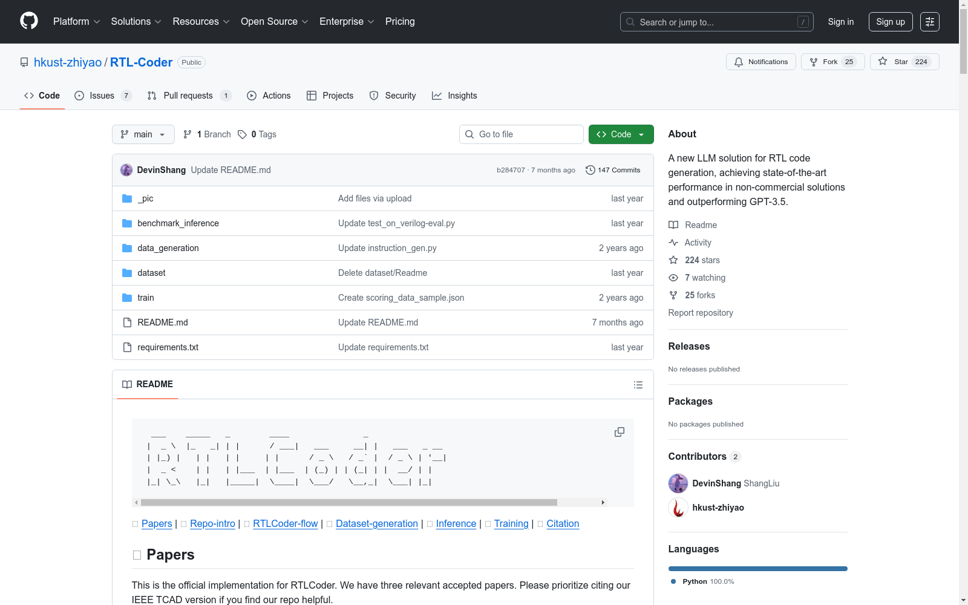Screen dimensions: 968x605
Task: Switch to the Issues tab
Action: coord(103,96)
